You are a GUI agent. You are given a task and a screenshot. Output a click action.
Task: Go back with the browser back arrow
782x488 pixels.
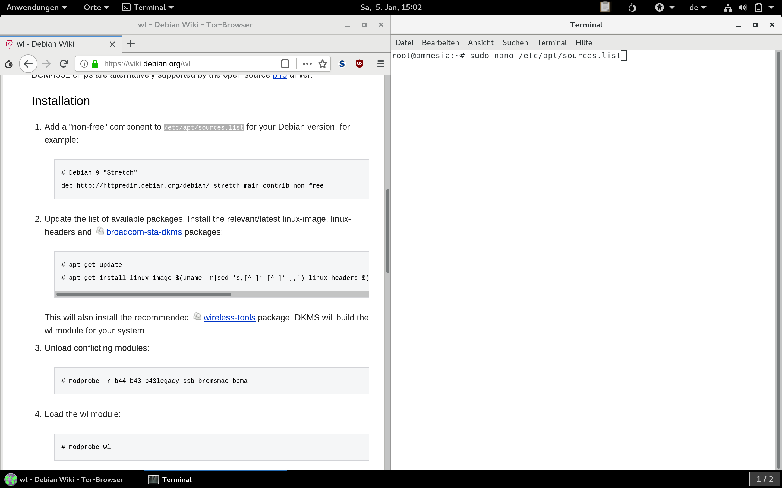point(28,64)
